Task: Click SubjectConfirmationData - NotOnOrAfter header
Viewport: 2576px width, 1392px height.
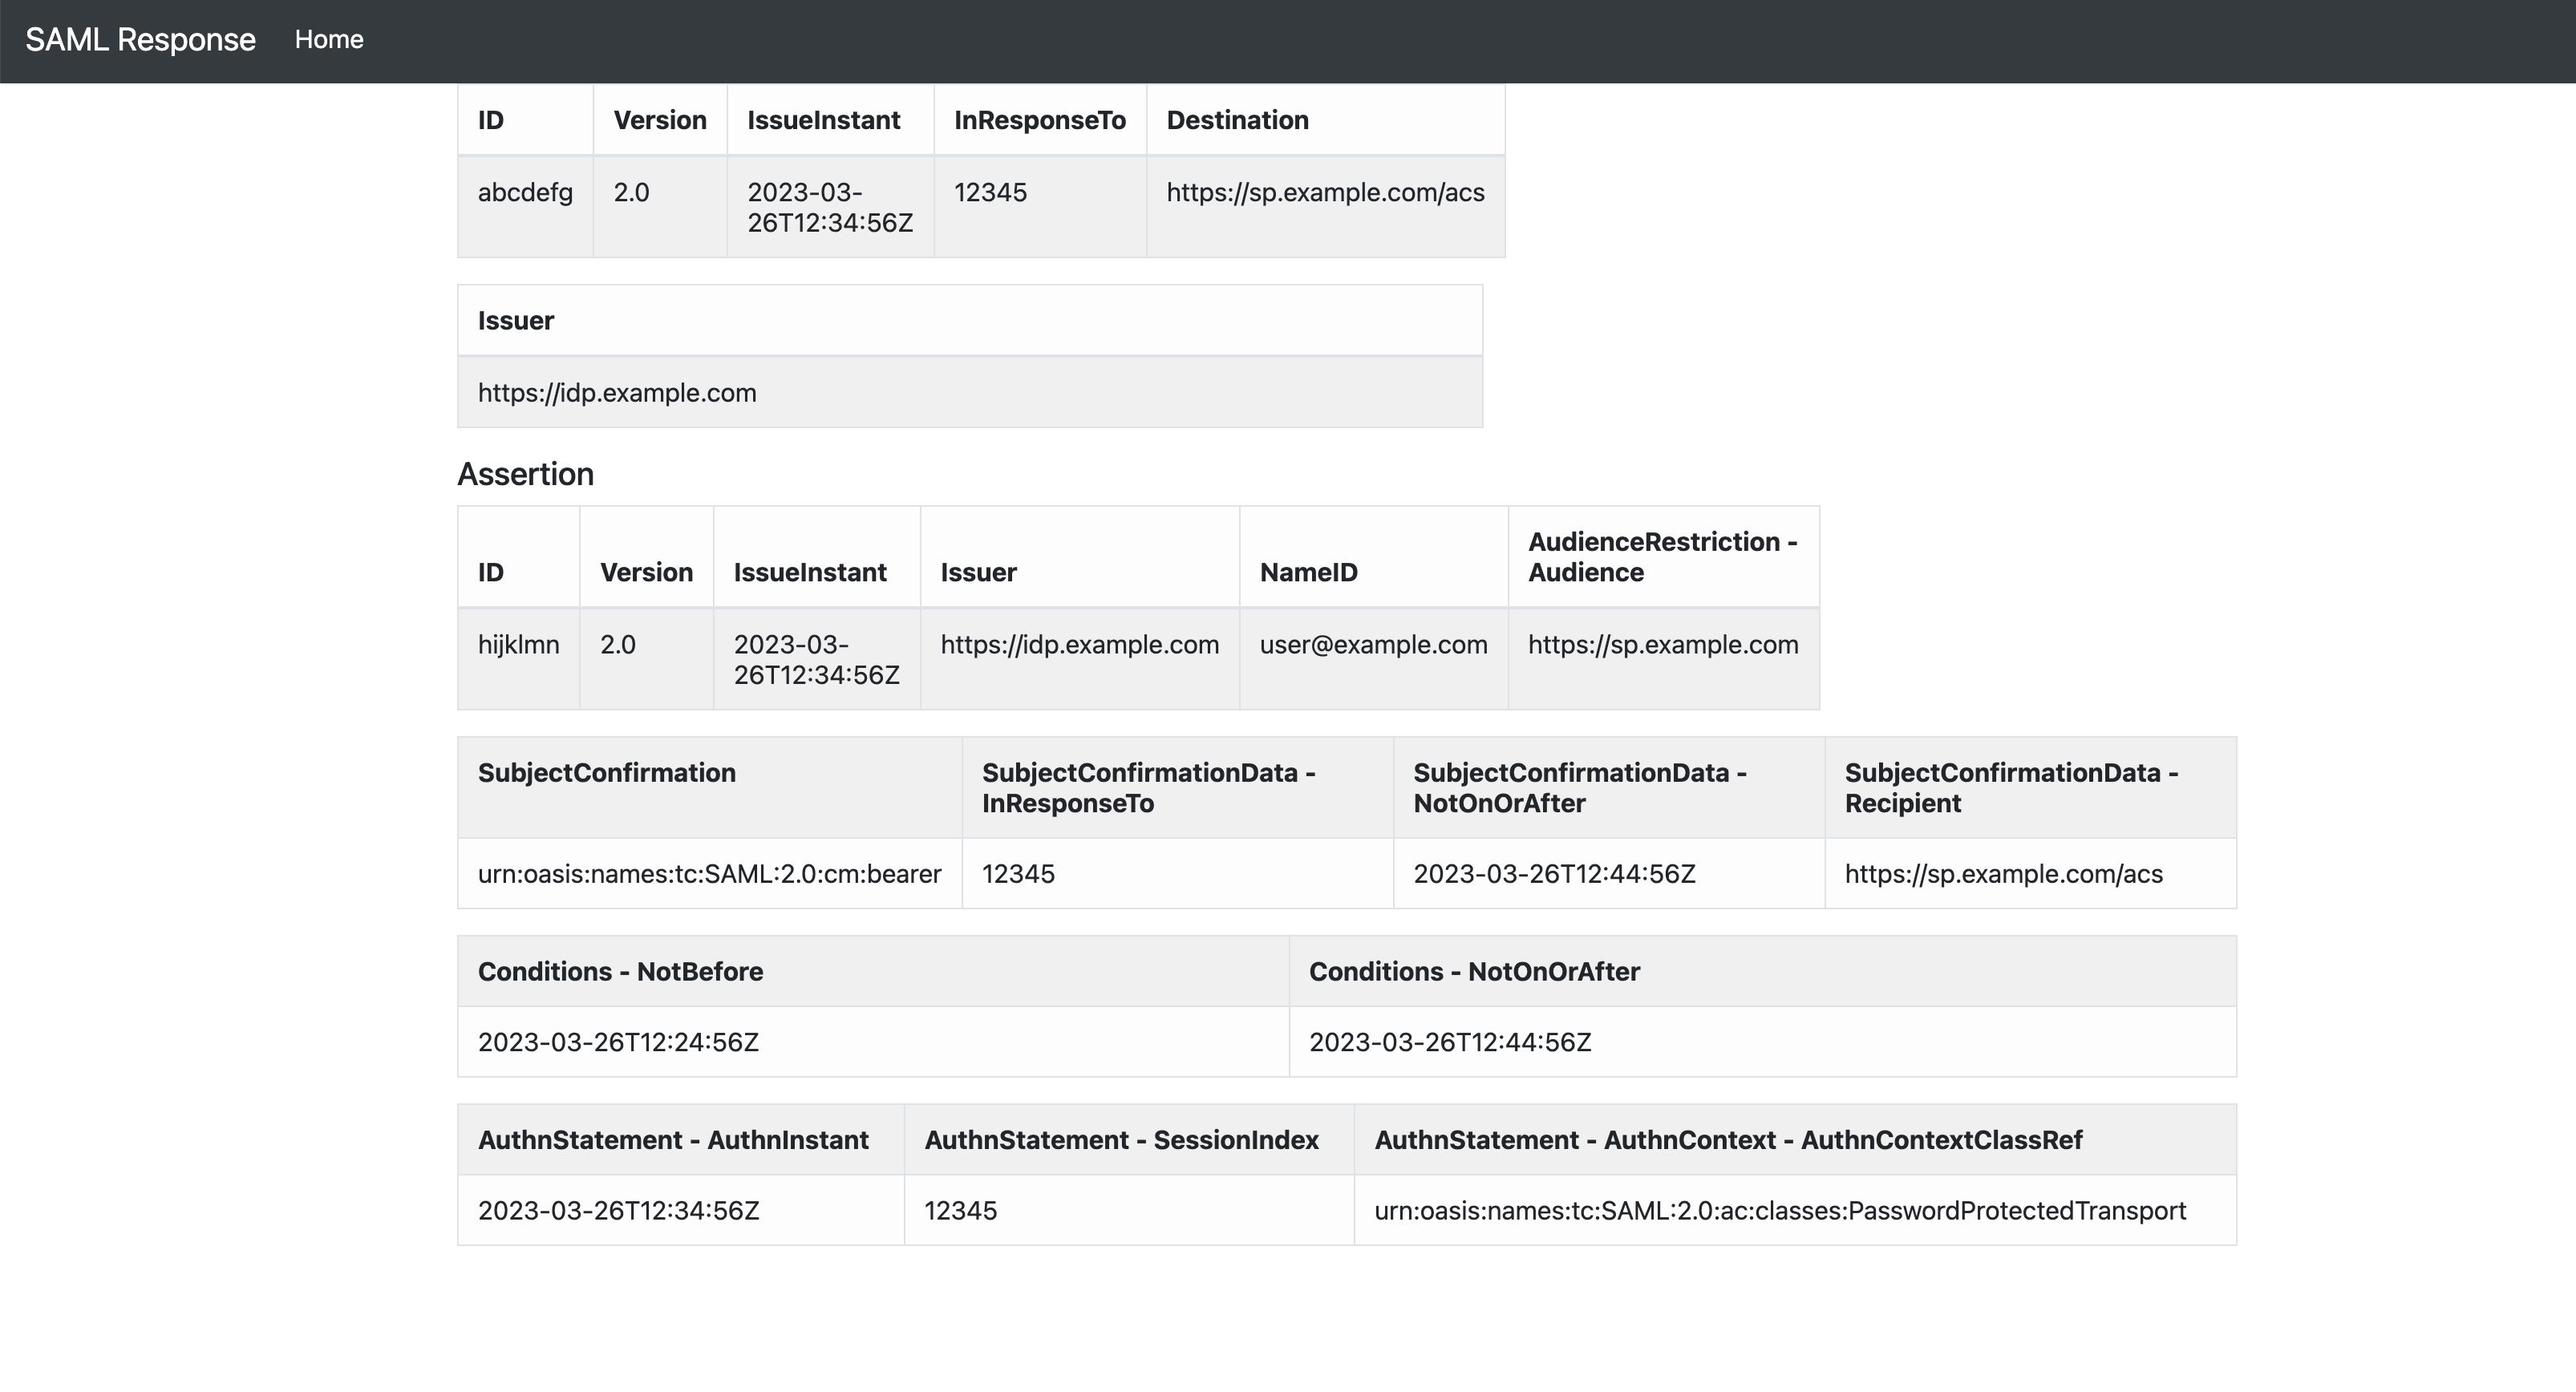Action: [1609, 788]
